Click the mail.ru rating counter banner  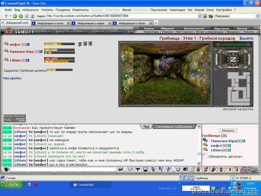(x=14, y=118)
